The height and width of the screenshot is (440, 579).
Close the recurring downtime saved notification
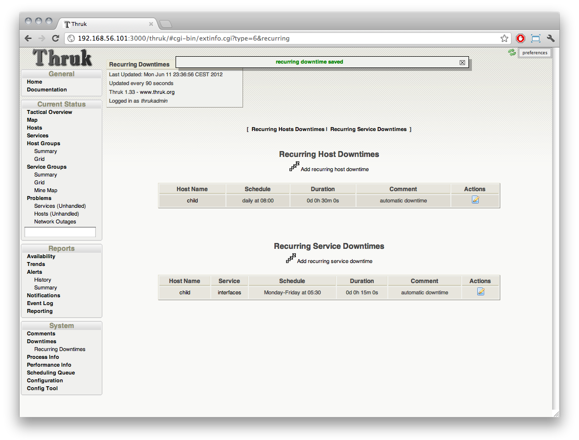coord(462,63)
